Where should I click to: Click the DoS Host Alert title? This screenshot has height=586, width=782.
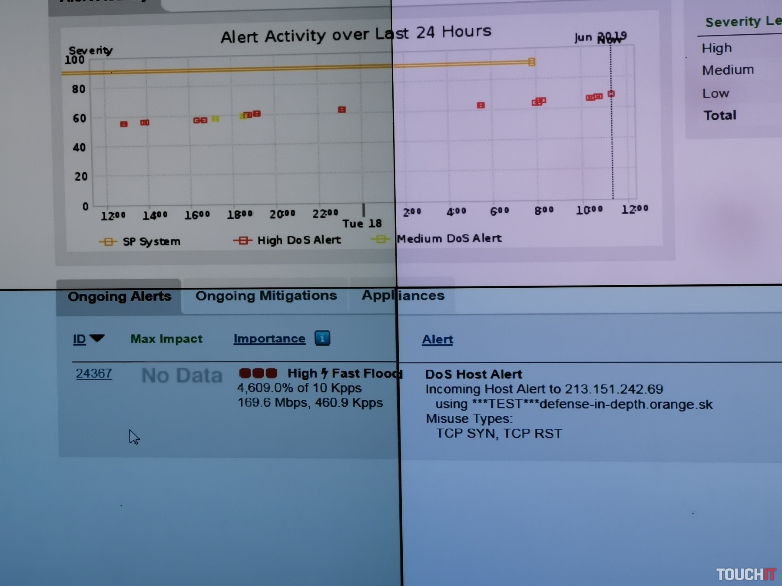(x=473, y=374)
